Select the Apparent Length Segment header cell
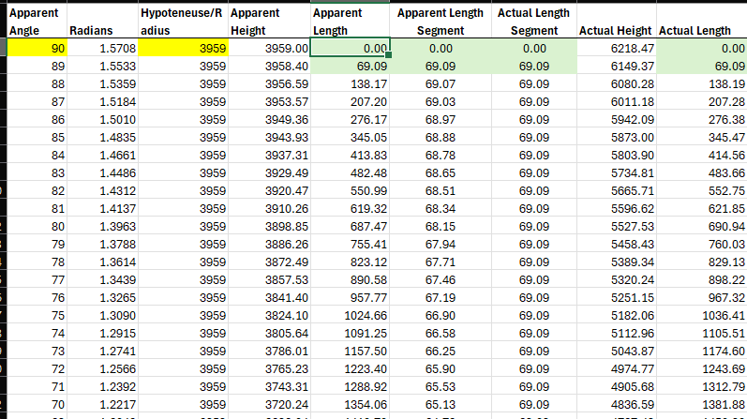747x419 pixels. (441, 21)
